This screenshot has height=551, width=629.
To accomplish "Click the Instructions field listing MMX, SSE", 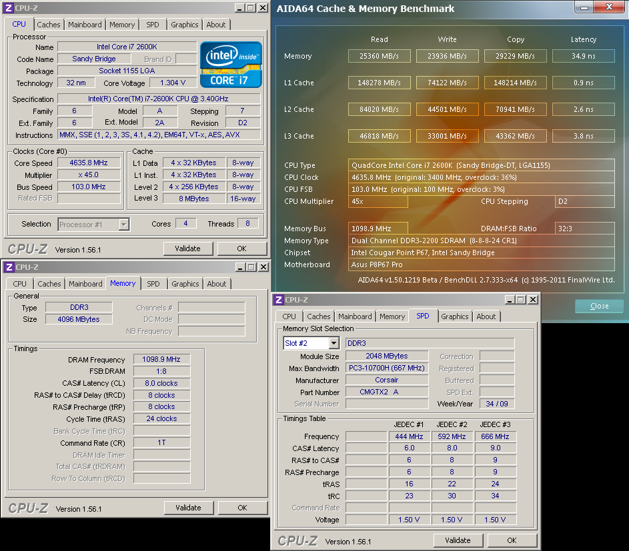I will pos(159,135).
